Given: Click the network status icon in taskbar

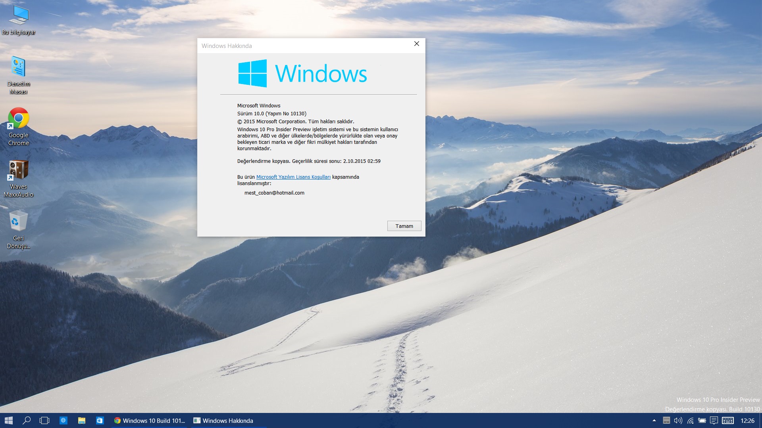Looking at the screenshot, I should click(x=691, y=420).
